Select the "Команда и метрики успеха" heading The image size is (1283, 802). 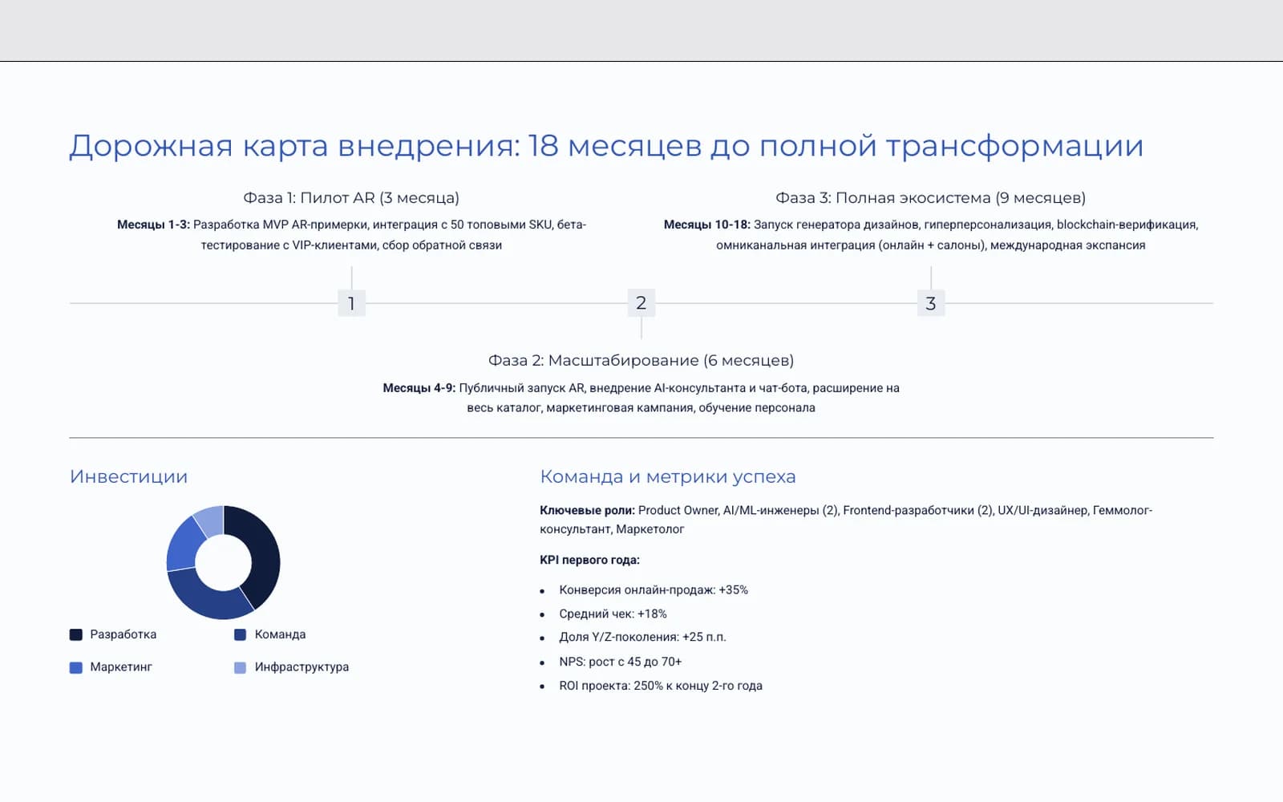coord(667,476)
